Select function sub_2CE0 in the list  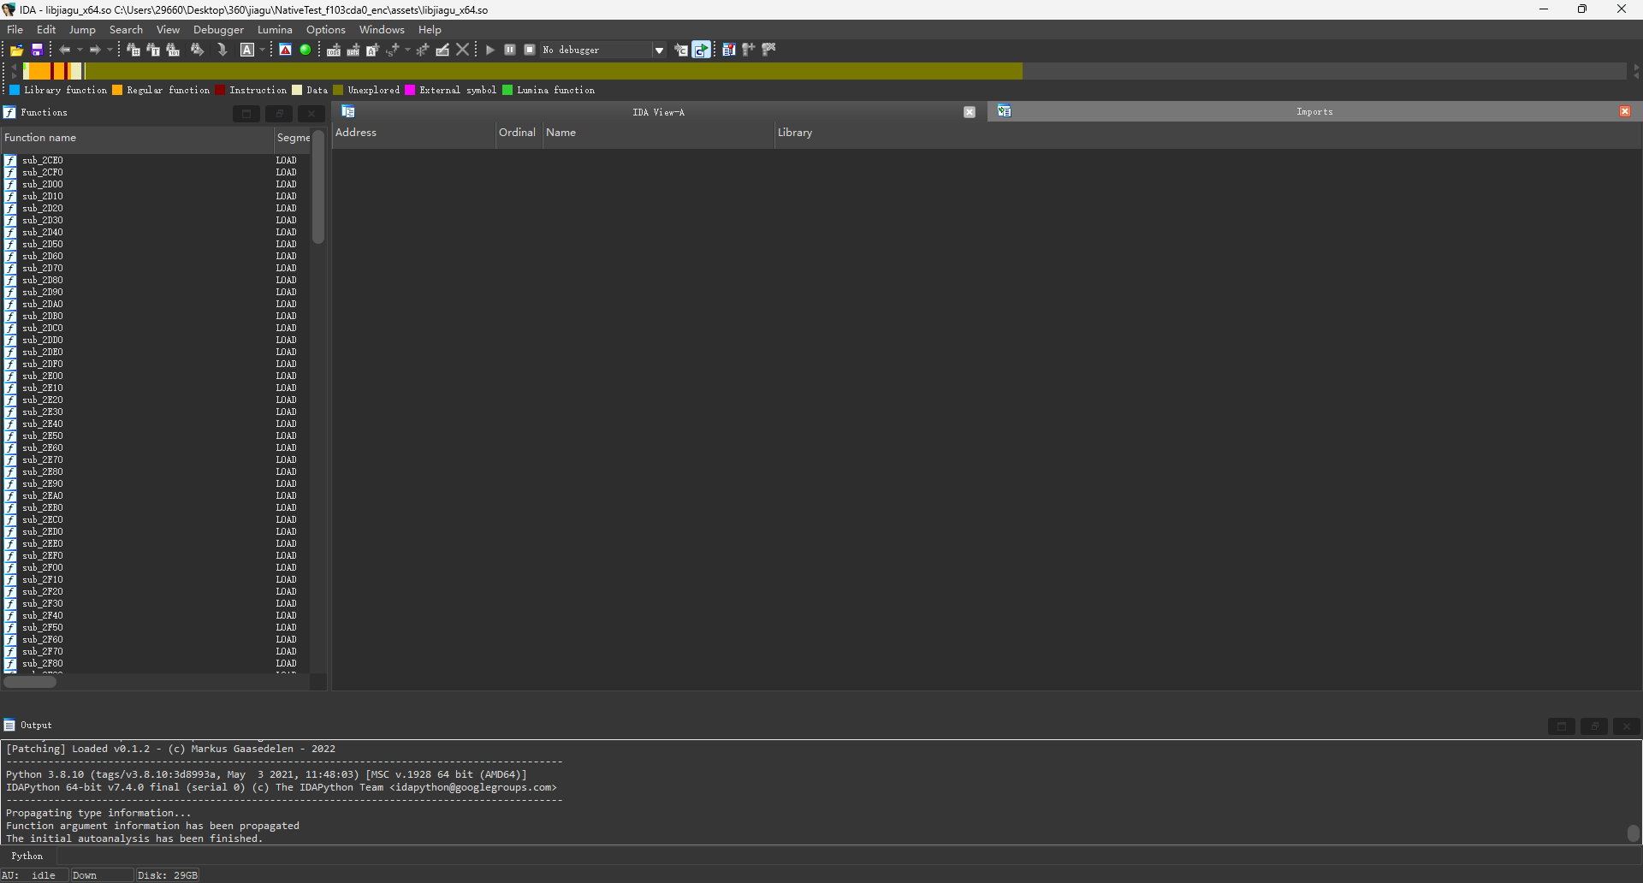[154, 160]
